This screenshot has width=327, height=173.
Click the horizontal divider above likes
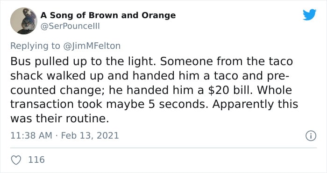(x=163, y=148)
